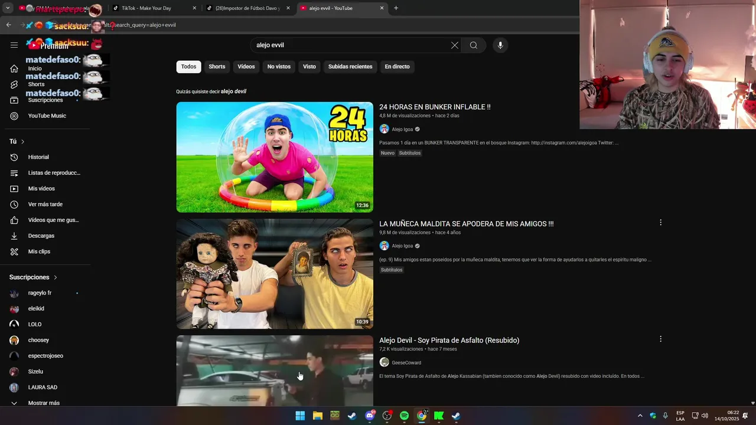Open the bunker inflable video thumbnail

275,157
